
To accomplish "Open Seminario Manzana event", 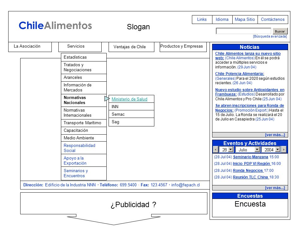I will [x=251, y=157].
